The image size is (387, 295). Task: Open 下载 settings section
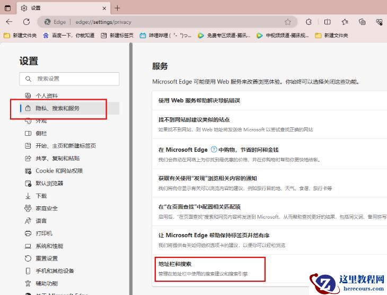(69, 196)
